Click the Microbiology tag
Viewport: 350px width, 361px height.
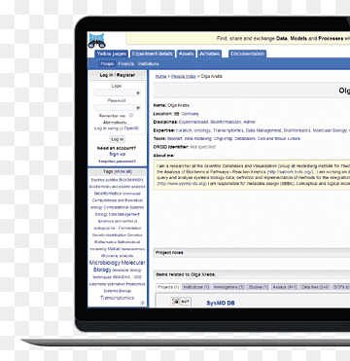(105, 263)
